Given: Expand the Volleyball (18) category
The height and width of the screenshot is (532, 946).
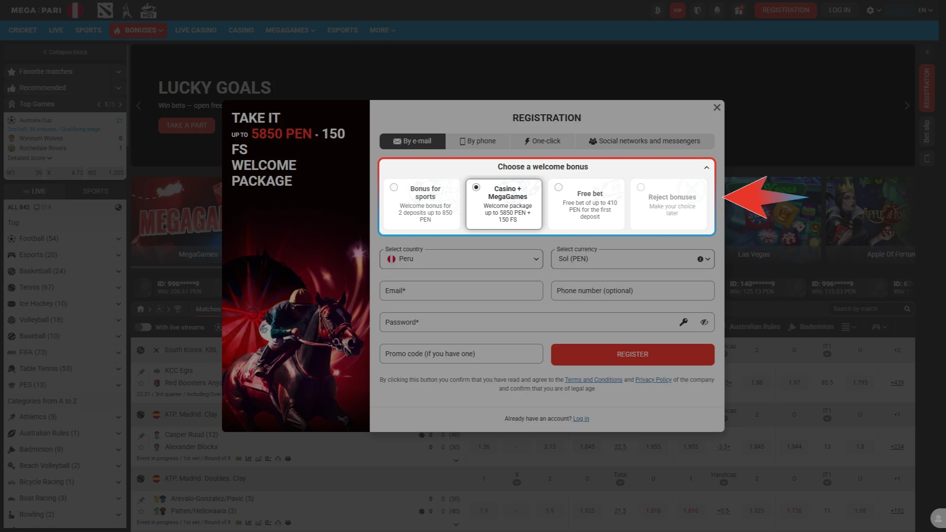Looking at the screenshot, I should coord(118,320).
